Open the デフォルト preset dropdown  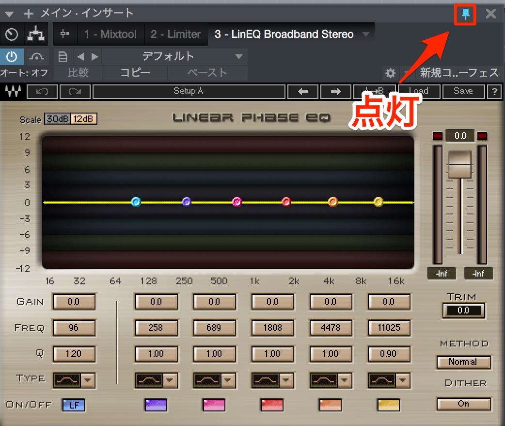174,57
